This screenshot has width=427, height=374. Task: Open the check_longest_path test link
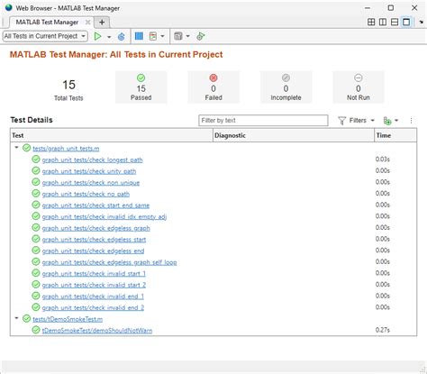tap(92, 160)
